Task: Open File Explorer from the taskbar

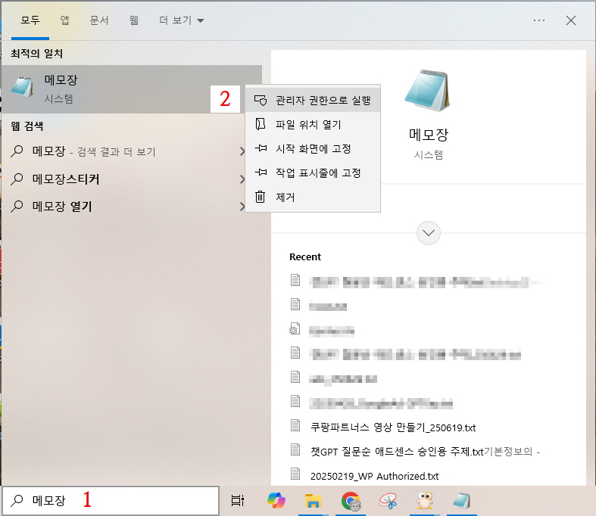Action: click(x=313, y=500)
